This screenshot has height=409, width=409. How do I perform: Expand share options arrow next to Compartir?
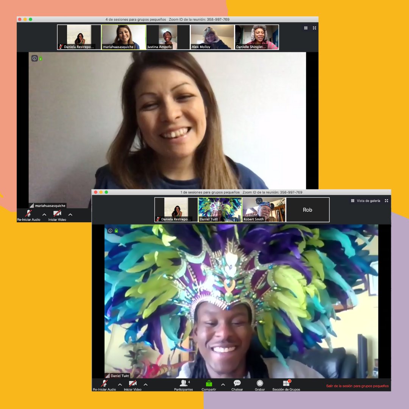click(x=223, y=384)
